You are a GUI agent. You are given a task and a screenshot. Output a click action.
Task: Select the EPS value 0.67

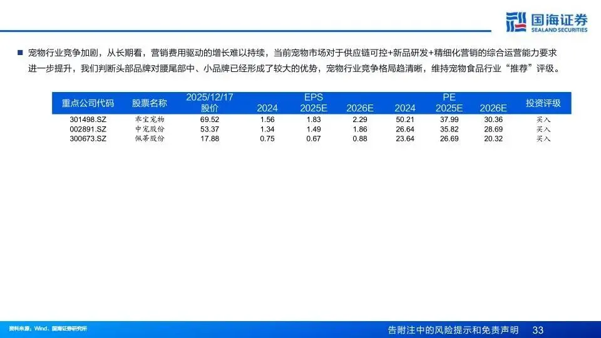pos(314,139)
